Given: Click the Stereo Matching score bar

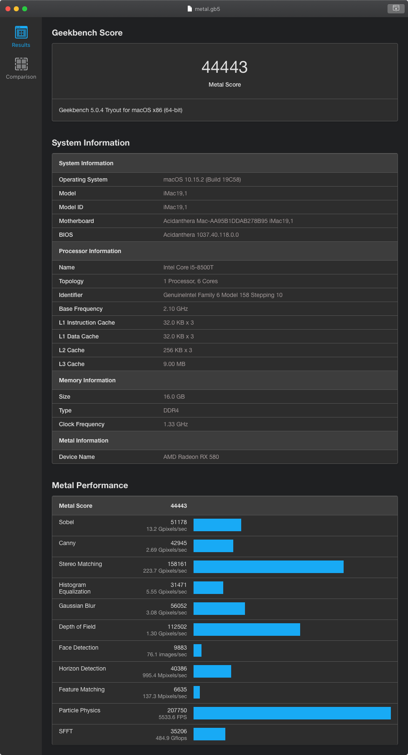Looking at the screenshot, I should coord(268,567).
